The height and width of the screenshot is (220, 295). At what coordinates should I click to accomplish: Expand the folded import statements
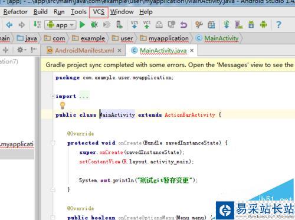pyautogui.click(x=53, y=96)
